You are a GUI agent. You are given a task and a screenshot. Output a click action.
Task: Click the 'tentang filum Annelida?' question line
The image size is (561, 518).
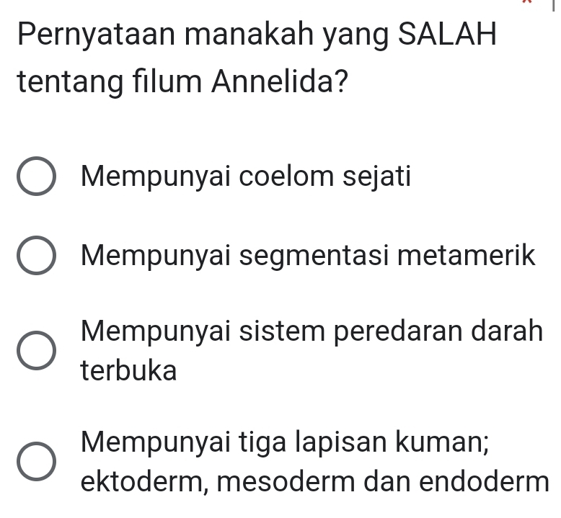point(182,81)
